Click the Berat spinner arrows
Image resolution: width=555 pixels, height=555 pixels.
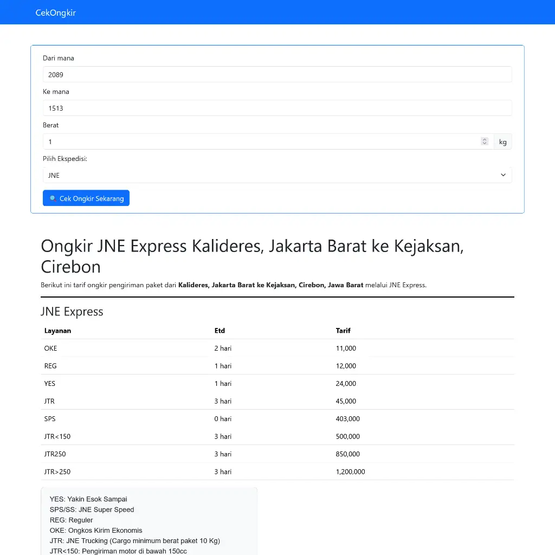(x=485, y=141)
